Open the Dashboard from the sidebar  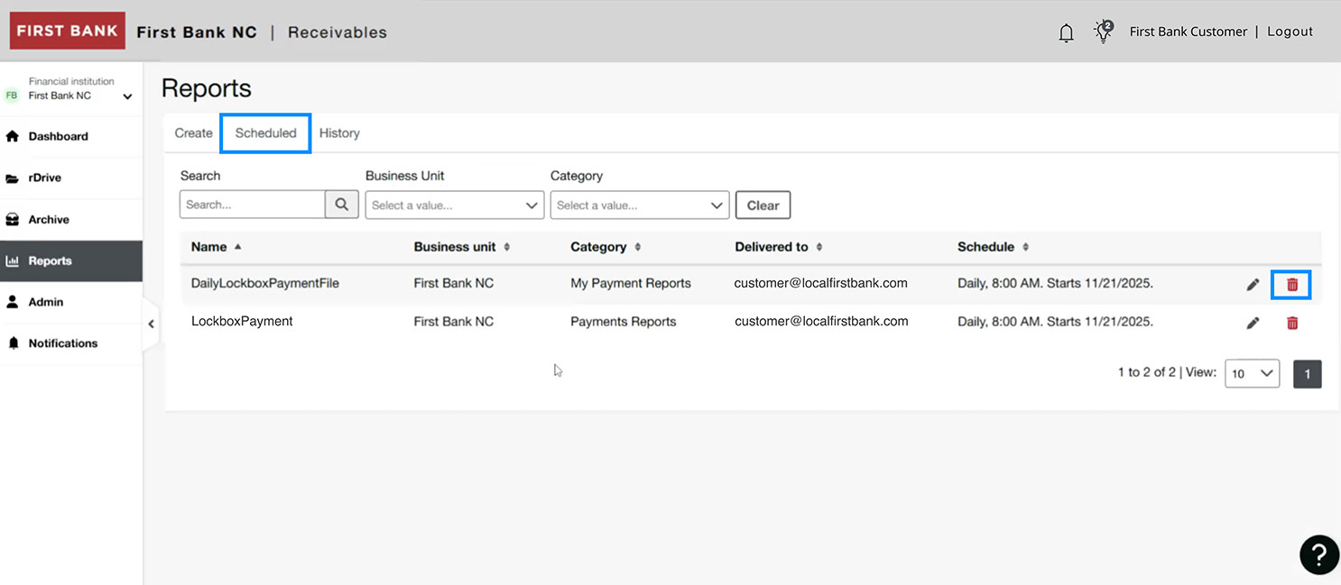60,136
